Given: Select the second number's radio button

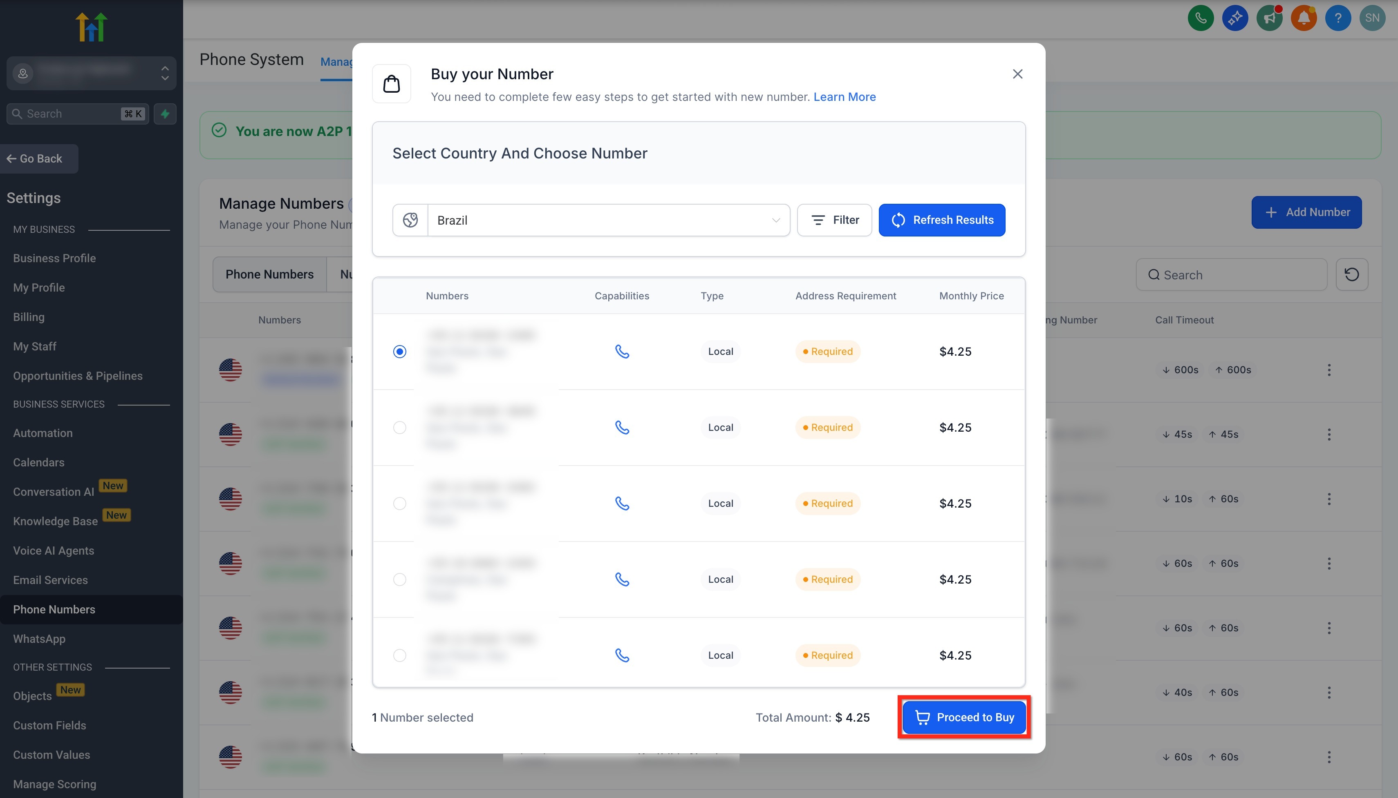Looking at the screenshot, I should click(x=400, y=428).
